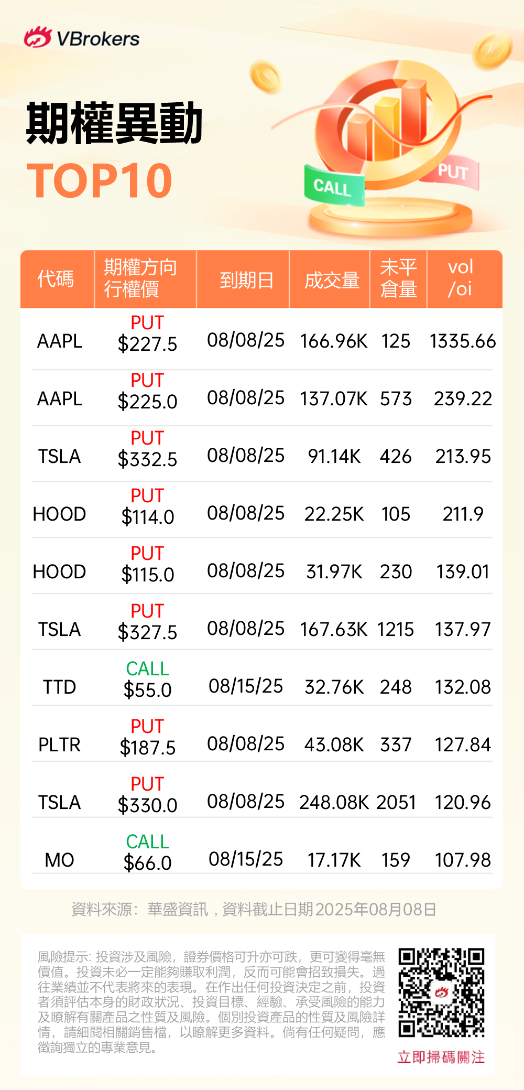Click the vol/oi column header

[x=461, y=278]
